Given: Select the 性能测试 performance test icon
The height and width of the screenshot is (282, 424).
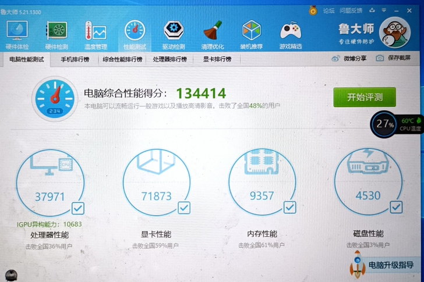Looking at the screenshot, I should pyautogui.click(x=135, y=35).
